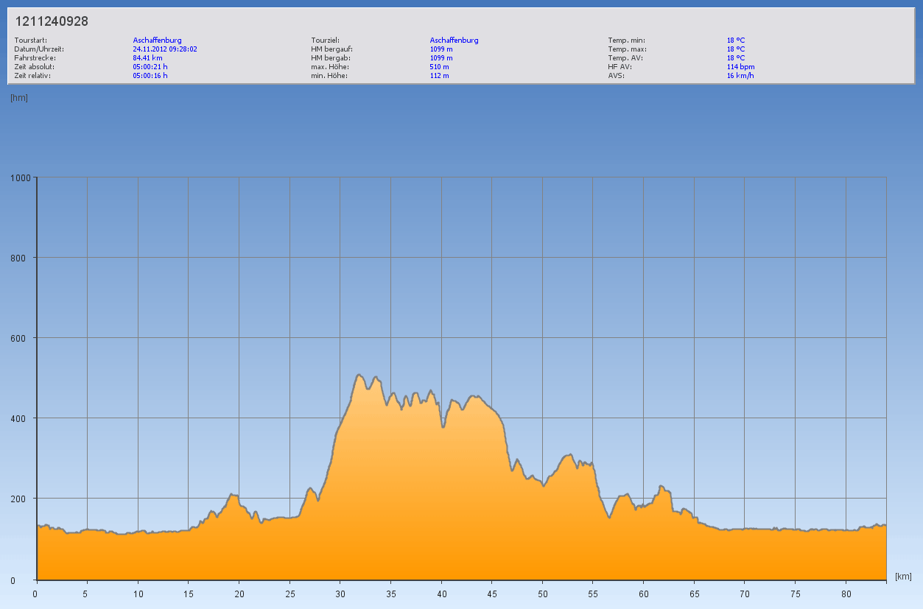923x609 pixels.
Task: Click the max. Höhe value 510 m
Action: point(440,66)
